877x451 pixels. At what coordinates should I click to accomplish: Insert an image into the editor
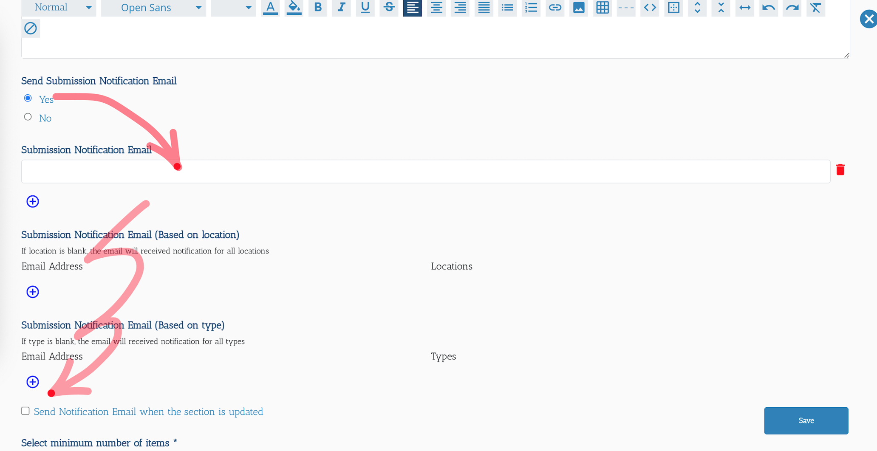tap(578, 7)
